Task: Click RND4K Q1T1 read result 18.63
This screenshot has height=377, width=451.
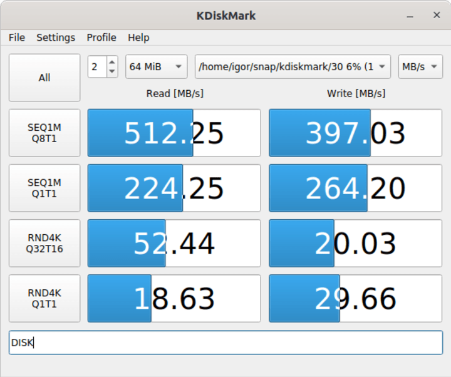Action: coord(174,299)
